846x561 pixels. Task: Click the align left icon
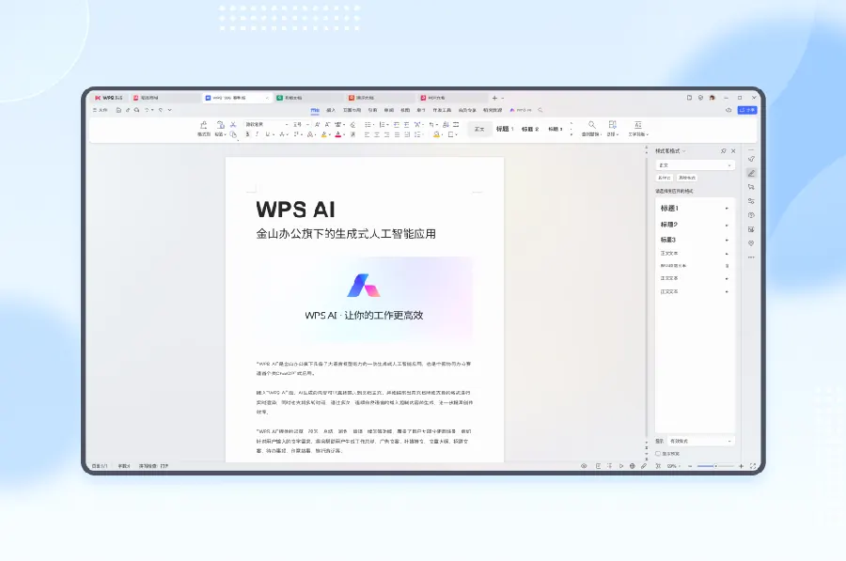pos(367,135)
